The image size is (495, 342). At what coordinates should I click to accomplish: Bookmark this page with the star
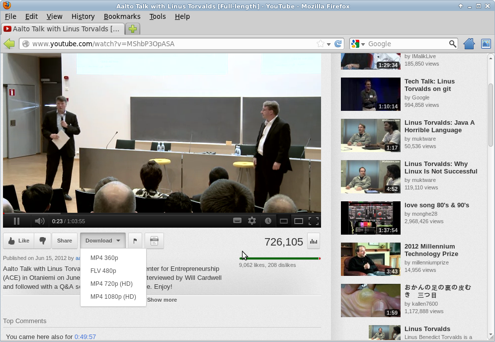[321, 44]
